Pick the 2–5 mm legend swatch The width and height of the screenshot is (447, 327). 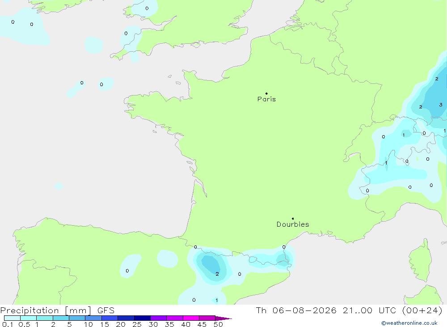tap(61, 318)
